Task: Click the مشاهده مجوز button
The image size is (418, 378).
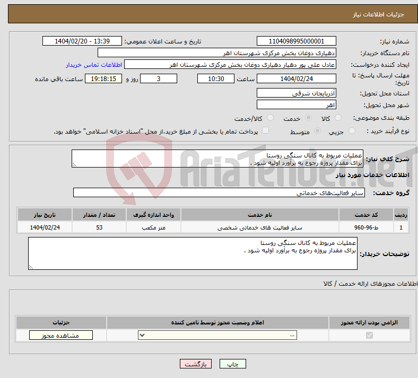Action: pyautogui.click(x=61, y=335)
